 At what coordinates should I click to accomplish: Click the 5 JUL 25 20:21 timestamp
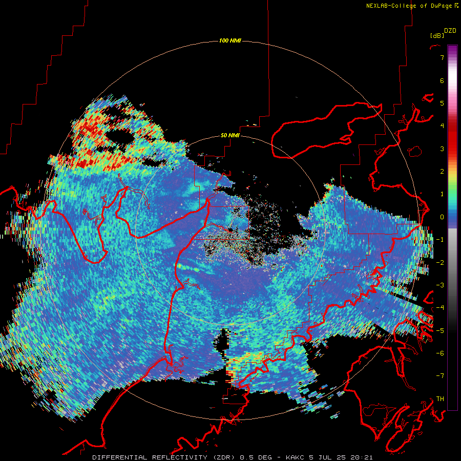point(341,457)
